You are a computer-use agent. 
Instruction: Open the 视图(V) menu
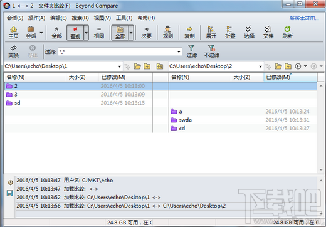point(102,18)
